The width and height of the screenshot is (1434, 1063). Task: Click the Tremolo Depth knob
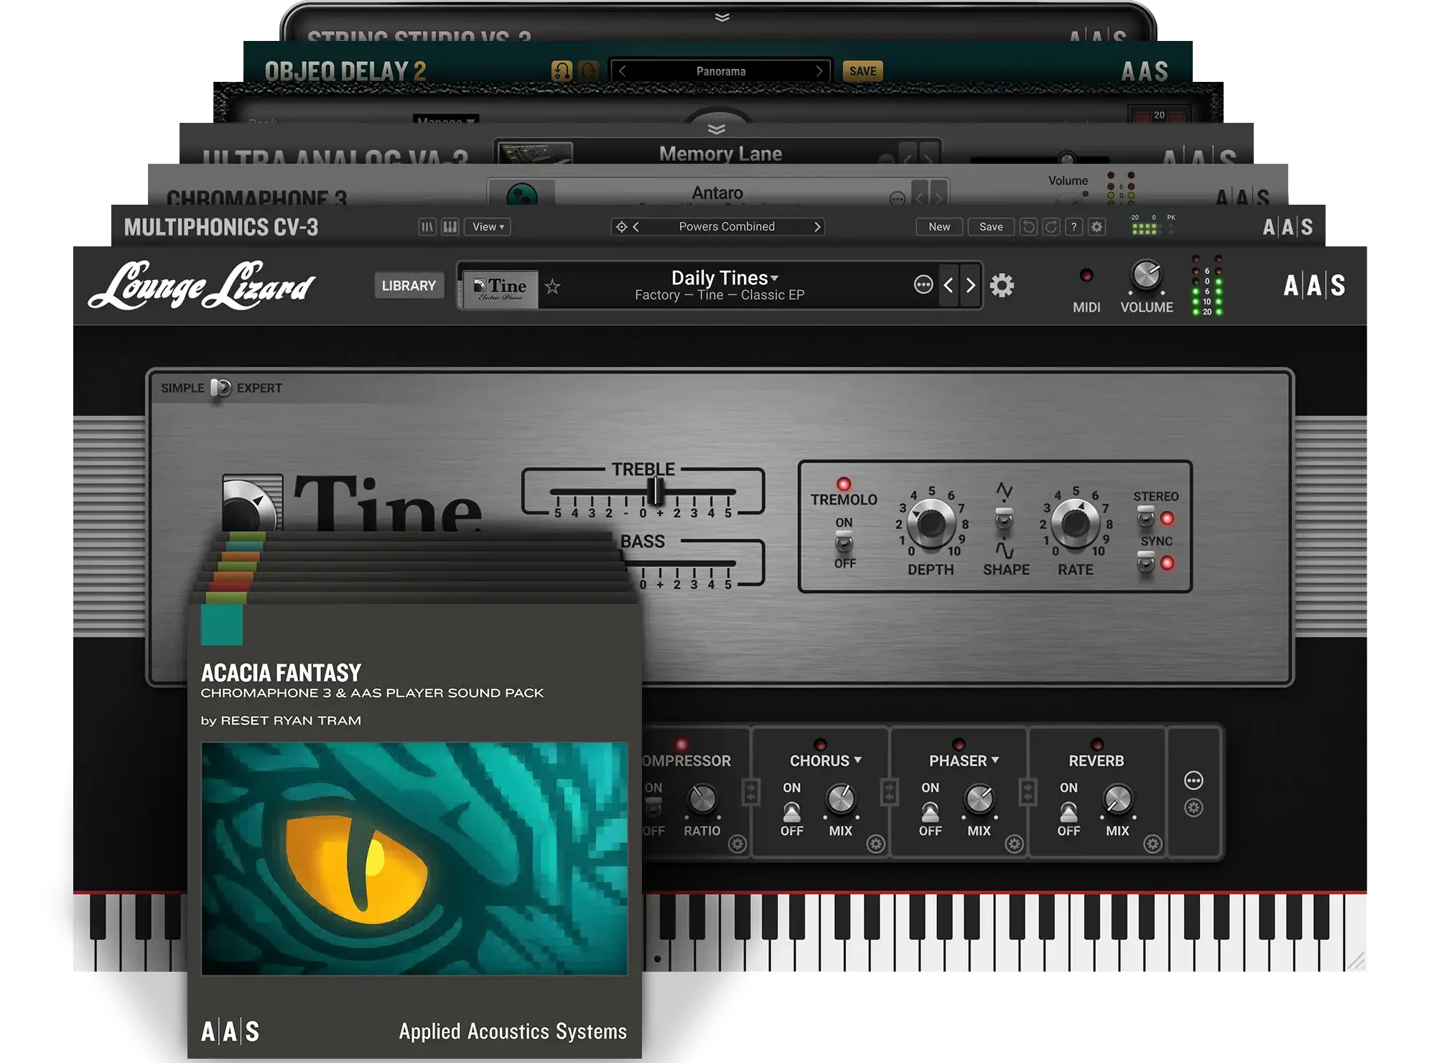tap(931, 523)
